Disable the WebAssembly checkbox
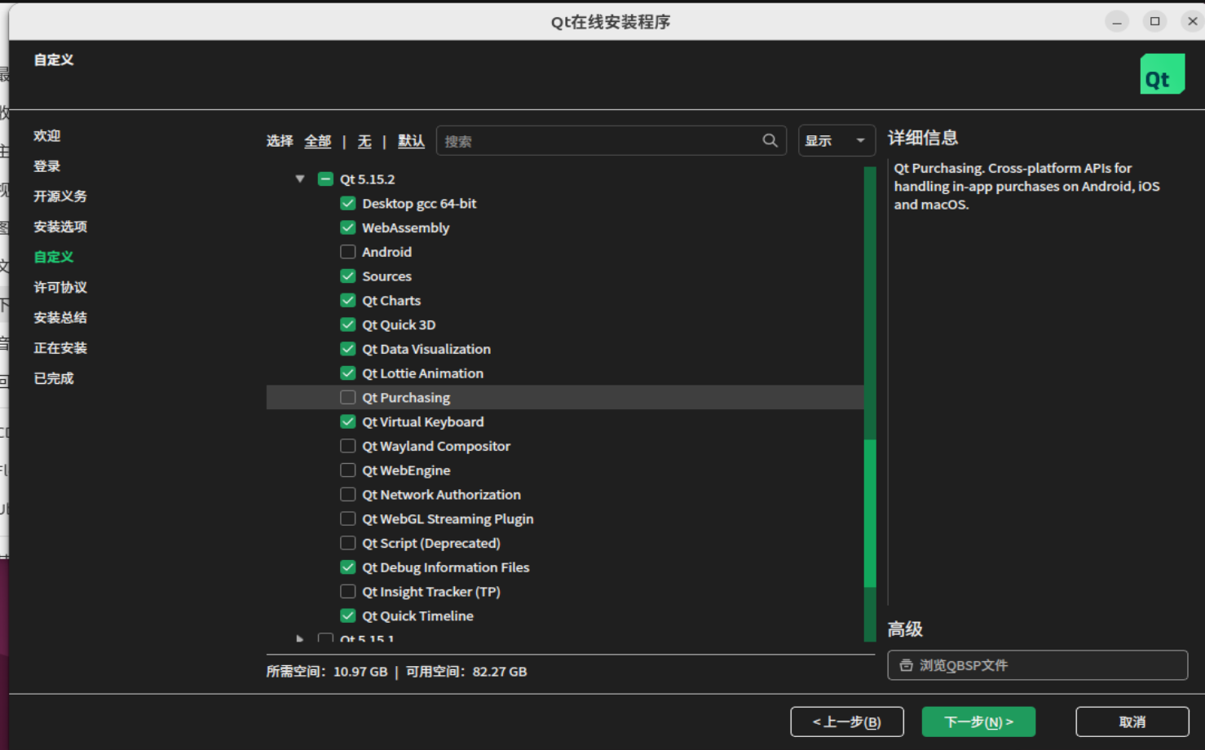 pyautogui.click(x=347, y=227)
